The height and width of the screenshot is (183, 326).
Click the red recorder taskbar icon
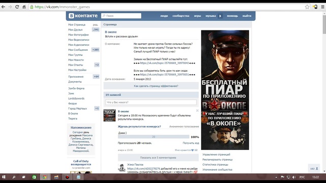67,177
